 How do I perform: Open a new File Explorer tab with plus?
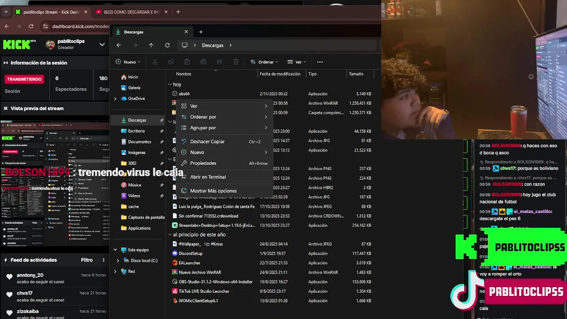(x=201, y=32)
